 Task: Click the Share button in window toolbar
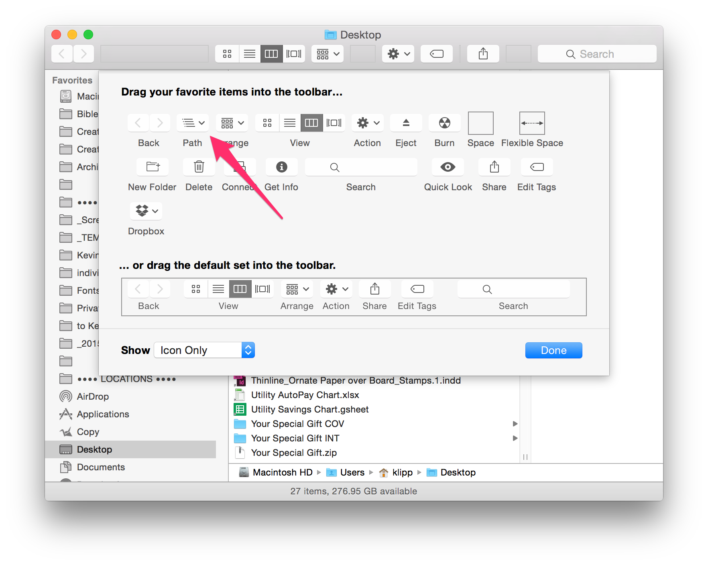[x=483, y=54]
